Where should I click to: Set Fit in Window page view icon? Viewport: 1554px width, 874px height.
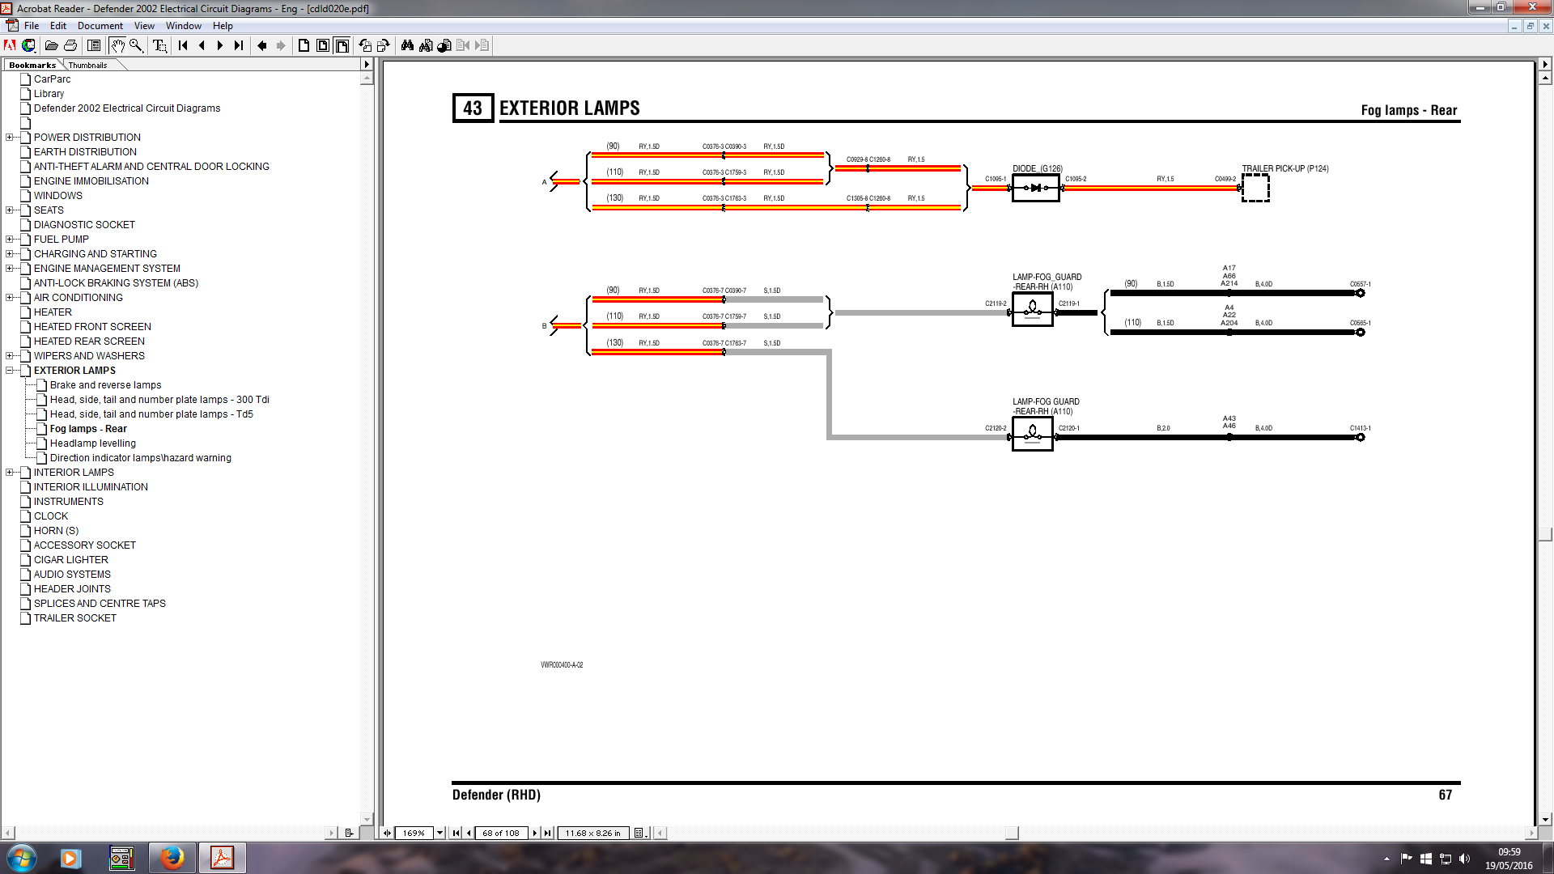coord(323,45)
